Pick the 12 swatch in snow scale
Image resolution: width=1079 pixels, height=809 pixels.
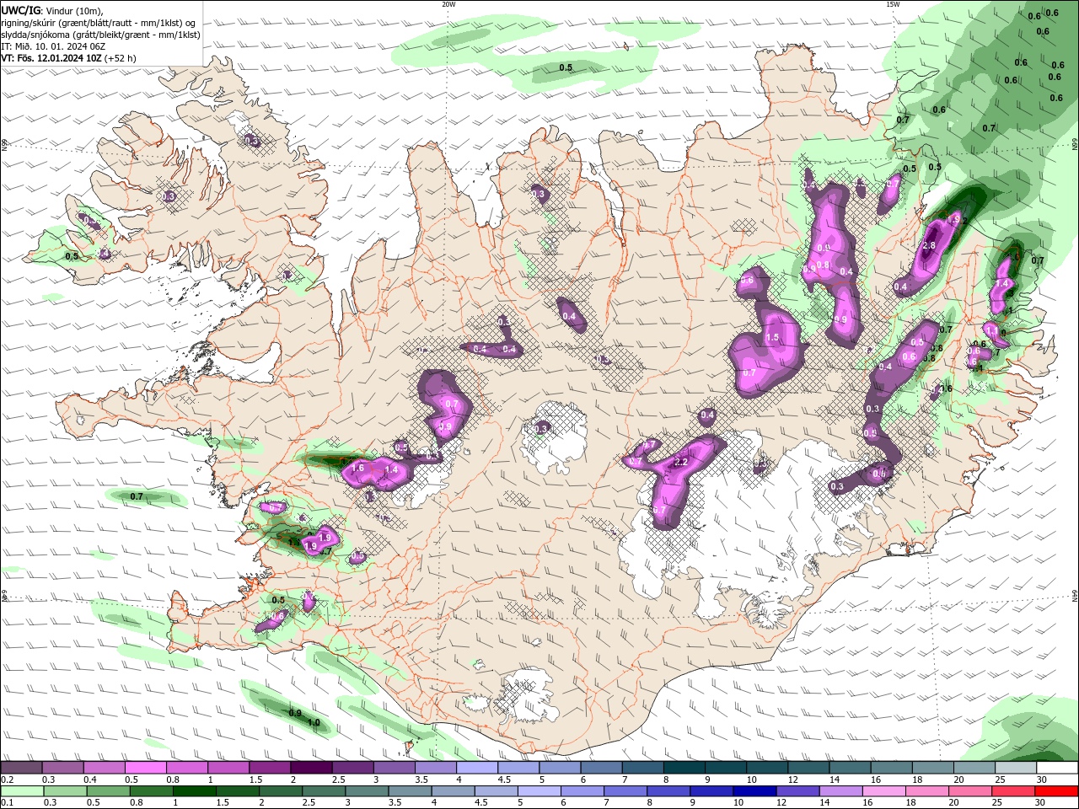coord(808,768)
